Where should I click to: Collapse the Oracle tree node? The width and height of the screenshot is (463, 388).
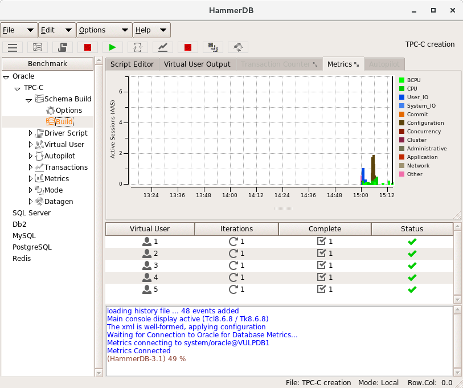[6, 77]
